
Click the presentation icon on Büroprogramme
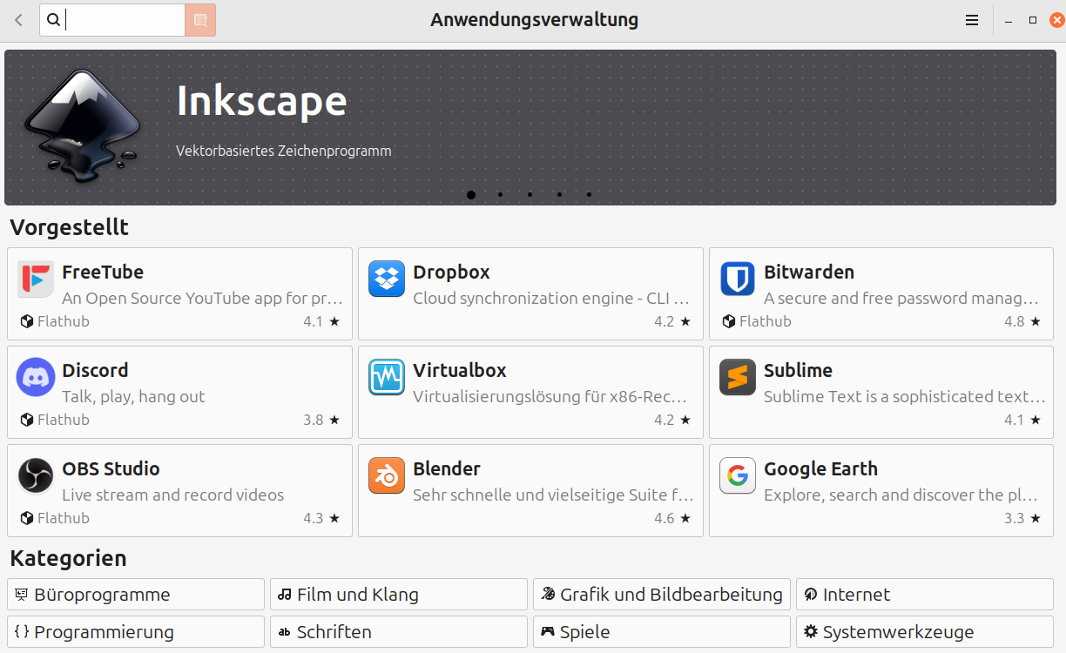pyautogui.click(x=22, y=595)
